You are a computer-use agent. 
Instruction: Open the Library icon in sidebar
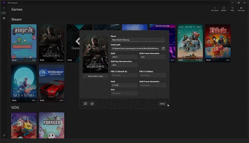4,18
